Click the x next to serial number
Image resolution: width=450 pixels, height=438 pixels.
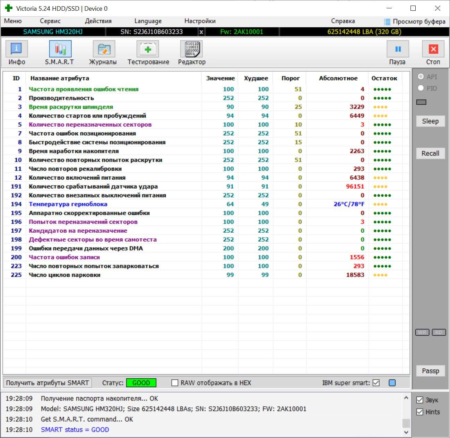coord(201,32)
